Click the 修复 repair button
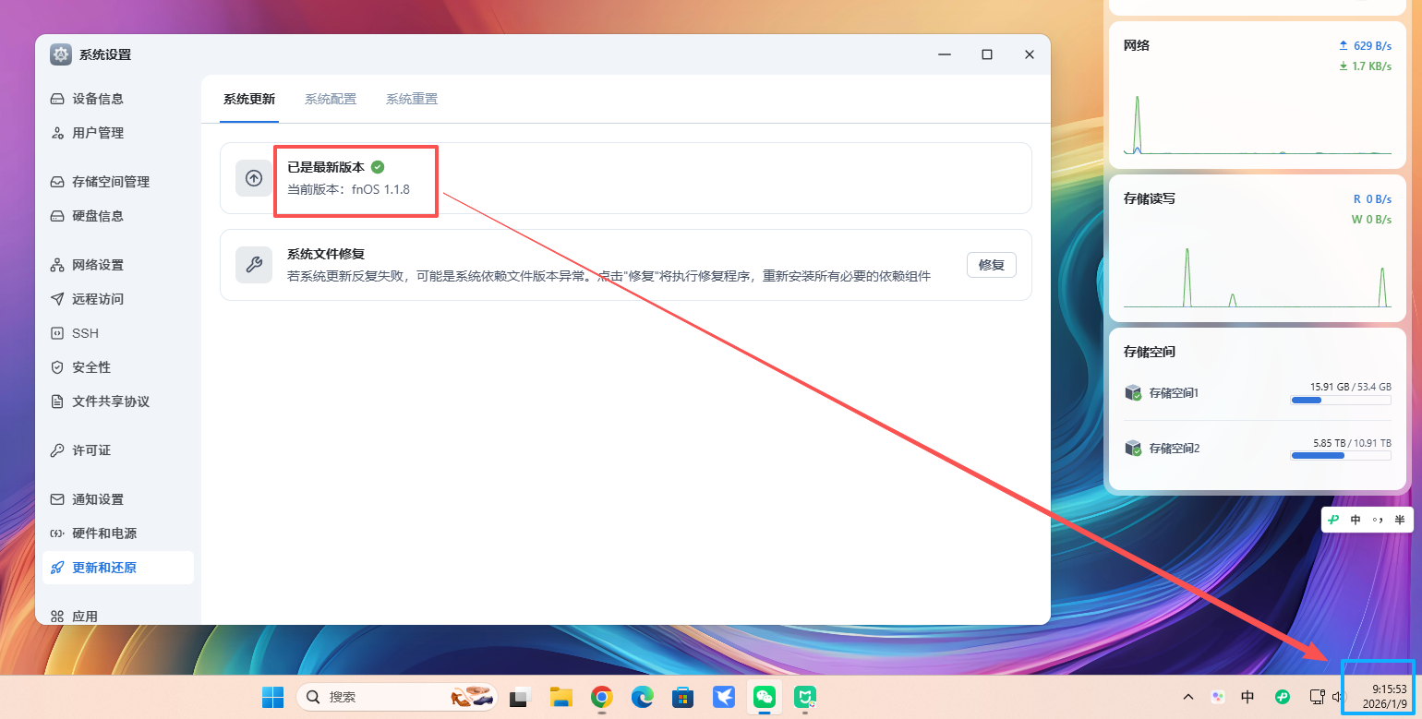Screen dimensions: 1422x719 [991, 265]
